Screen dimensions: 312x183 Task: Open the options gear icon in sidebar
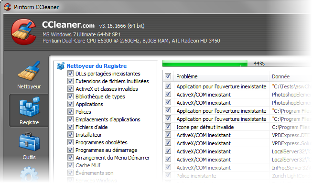29,174
